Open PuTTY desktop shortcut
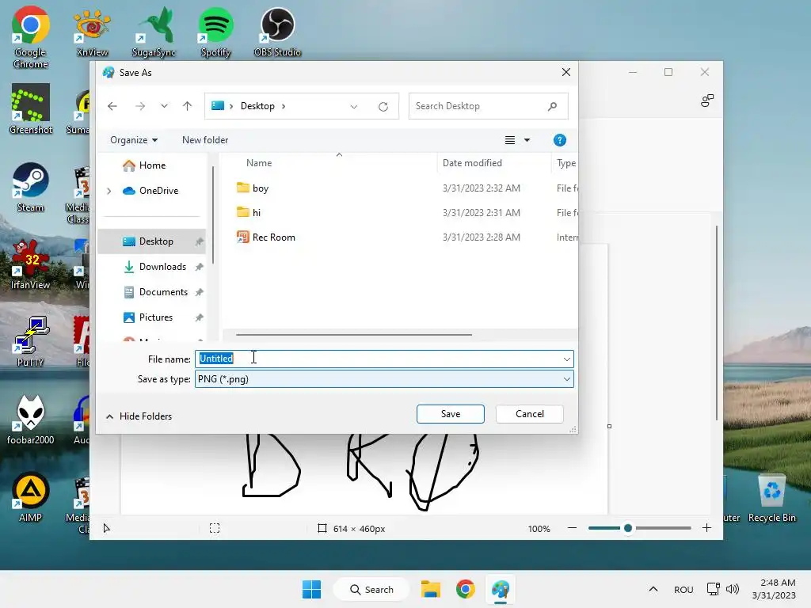 click(31, 342)
